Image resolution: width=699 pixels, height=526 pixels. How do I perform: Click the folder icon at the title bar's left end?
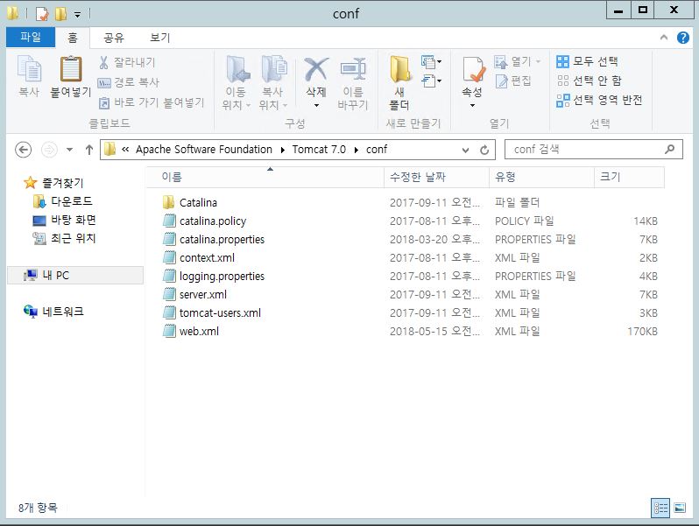click(12, 13)
